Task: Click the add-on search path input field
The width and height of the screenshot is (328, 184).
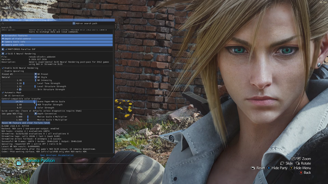Action: pos(36,23)
